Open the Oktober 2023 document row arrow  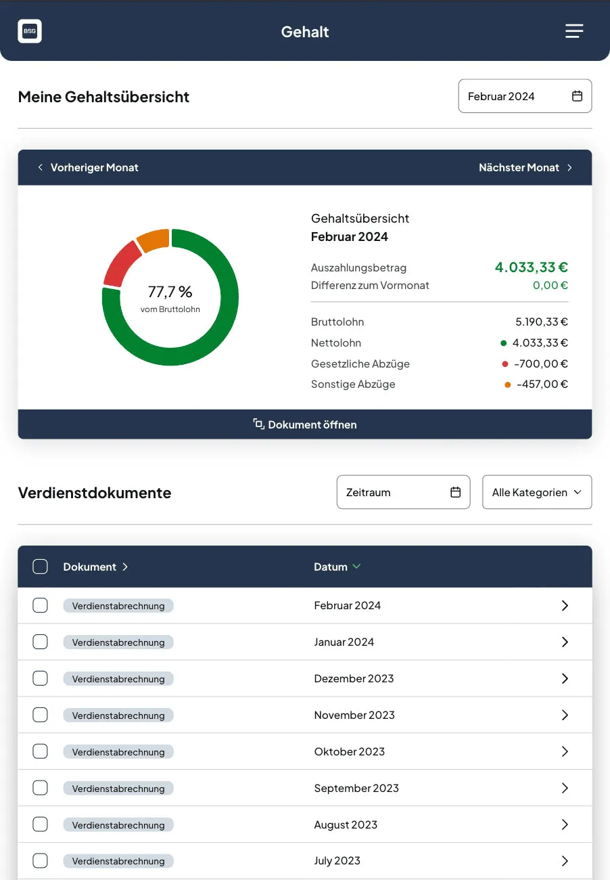565,752
